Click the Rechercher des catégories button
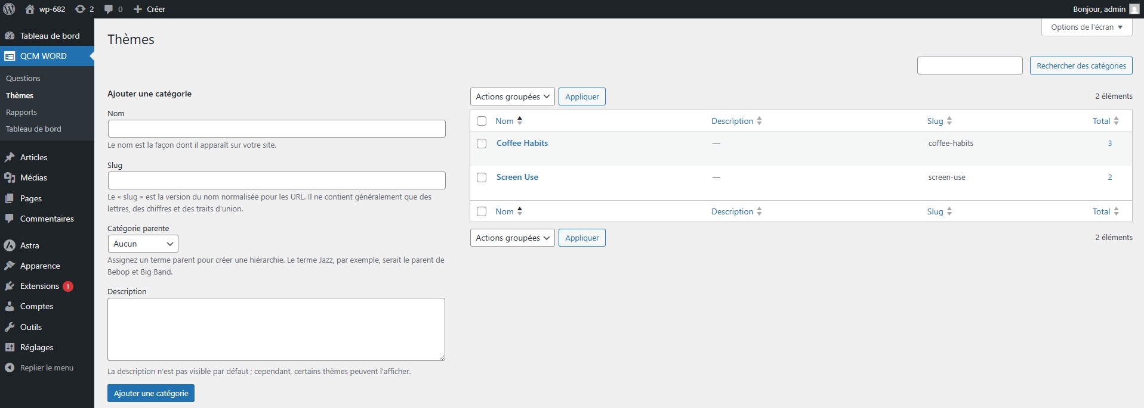The width and height of the screenshot is (1144, 408). coord(1081,66)
